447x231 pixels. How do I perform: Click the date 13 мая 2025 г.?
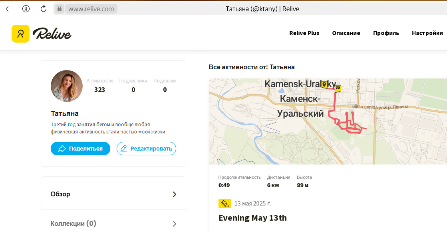(252, 204)
